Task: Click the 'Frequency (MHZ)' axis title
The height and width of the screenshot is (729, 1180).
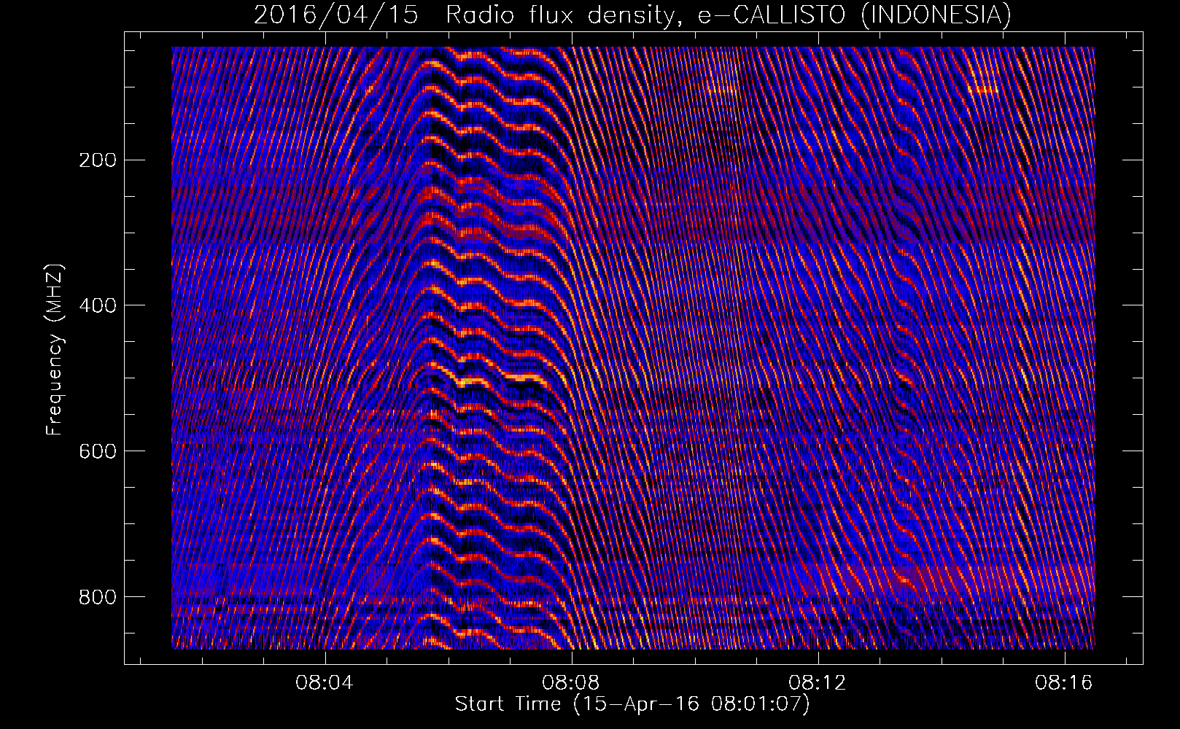Action: (55, 350)
